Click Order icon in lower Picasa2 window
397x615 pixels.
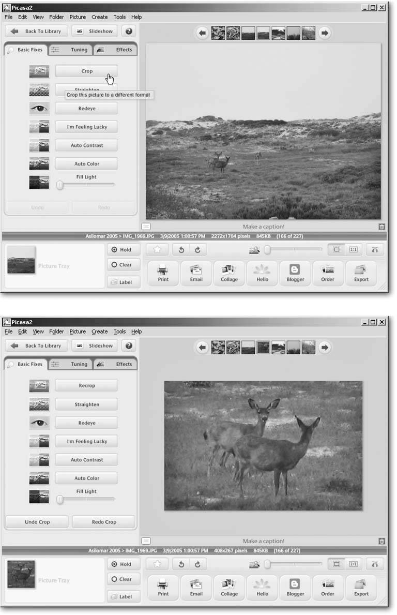pyautogui.click(x=328, y=588)
